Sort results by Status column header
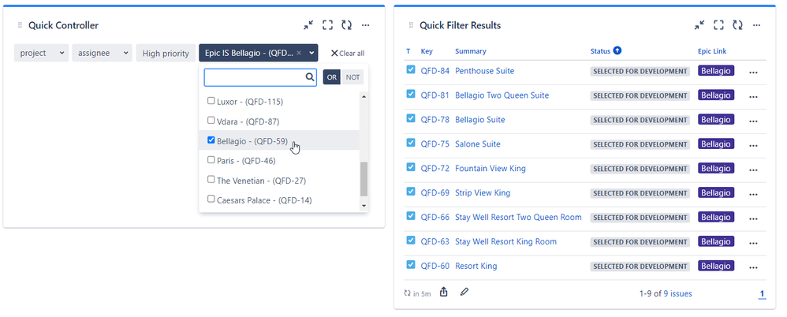This screenshot has height=317, width=787. [x=600, y=51]
